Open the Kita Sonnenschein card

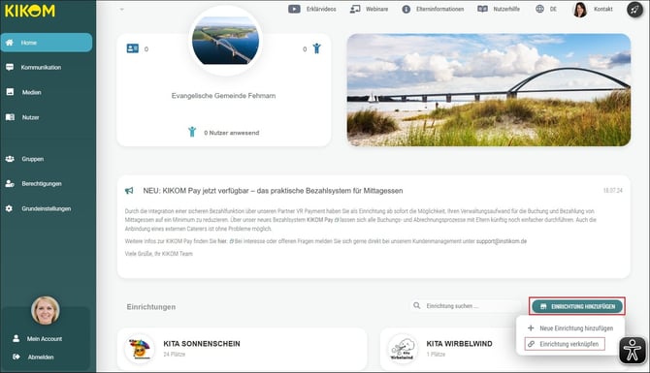coord(243,349)
